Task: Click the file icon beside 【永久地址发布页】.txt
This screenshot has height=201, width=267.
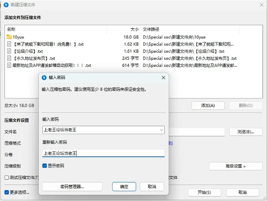Action: 9,58
